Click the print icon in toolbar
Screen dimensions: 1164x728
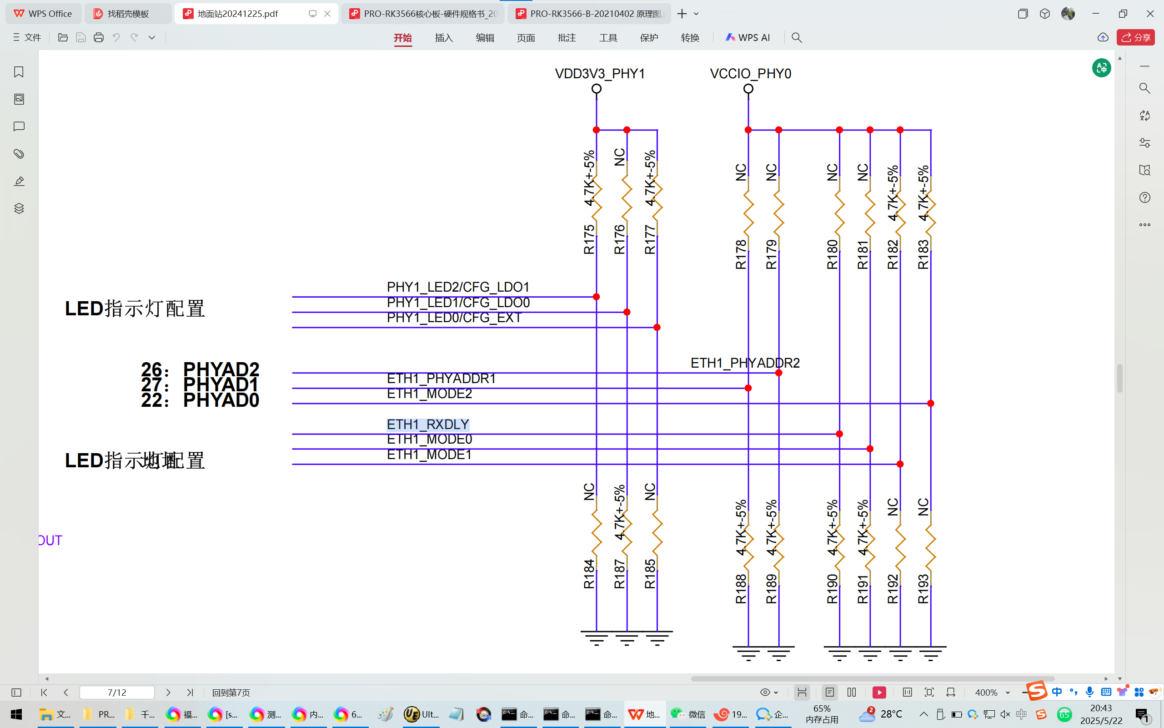[x=99, y=38]
